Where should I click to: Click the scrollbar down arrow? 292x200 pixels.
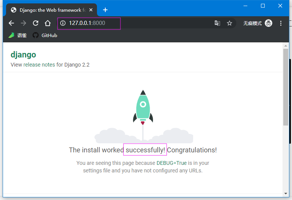pyautogui.click(x=286, y=194)
